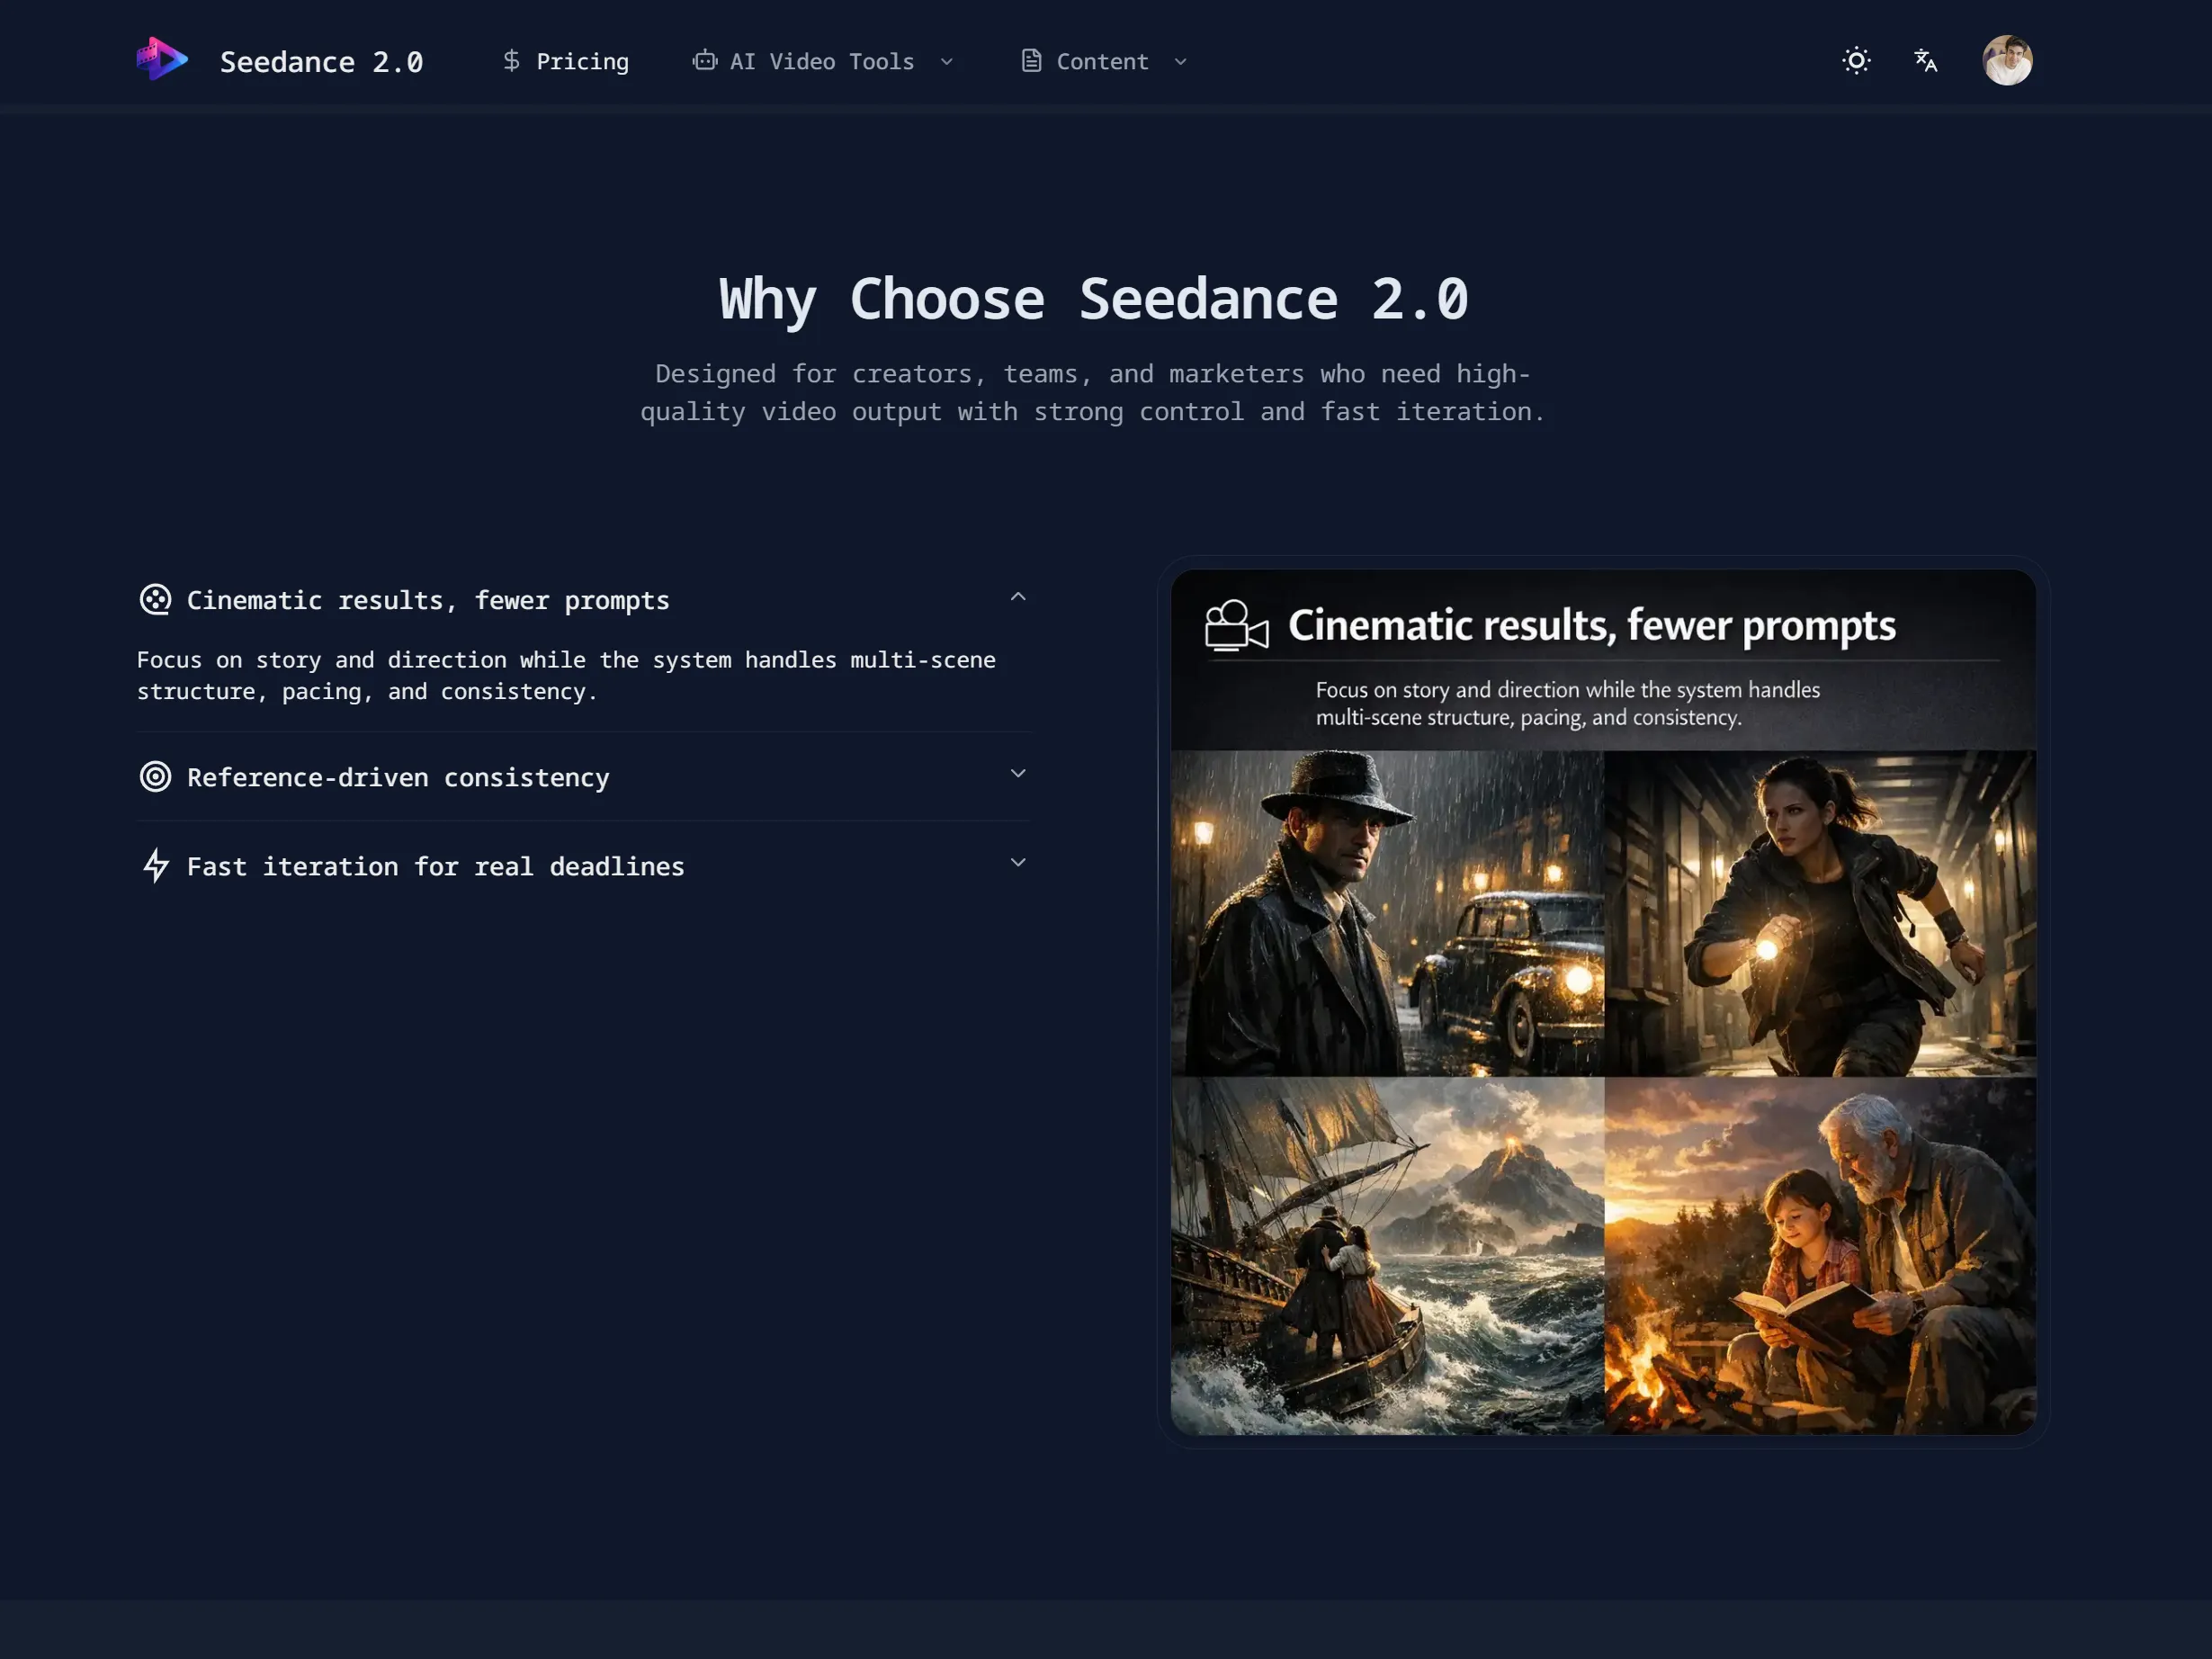Click the target icon for Reference-driven consistency
The width and height of the screenshot is (2212, 1659).
[155, 777]
